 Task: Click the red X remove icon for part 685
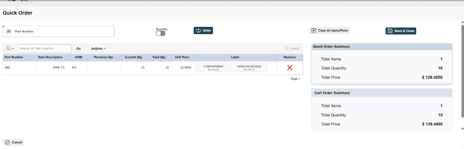pos(290,68)
